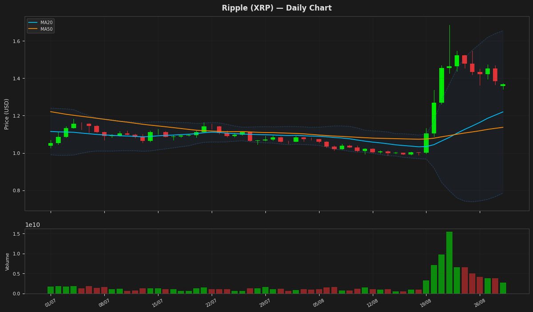Click the Volume axis label
The height and width of the screenshot is (312, 533).
(x=8, y=261)
